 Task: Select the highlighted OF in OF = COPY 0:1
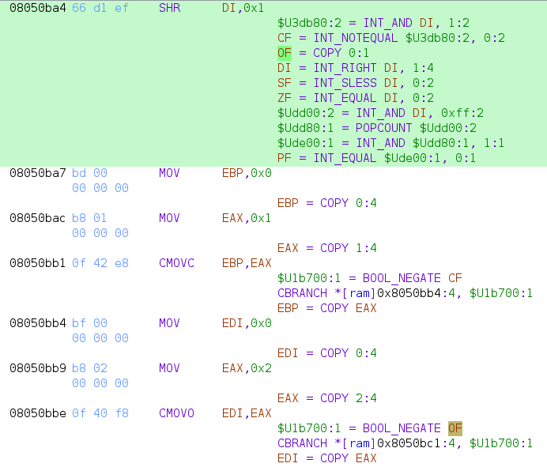tap(285, 53)
